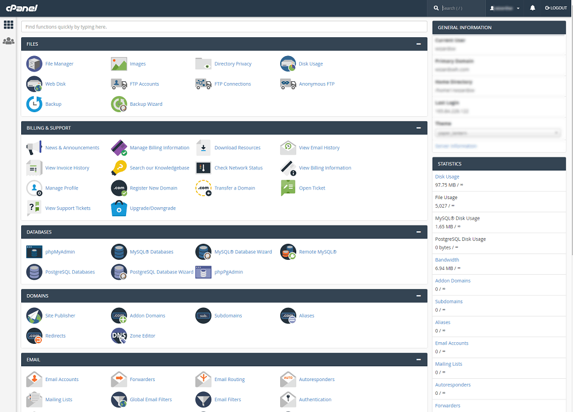Open the Aliases statistics link
Image resolution: width=573 pixels, height=412 pixels.
point(442,322)
